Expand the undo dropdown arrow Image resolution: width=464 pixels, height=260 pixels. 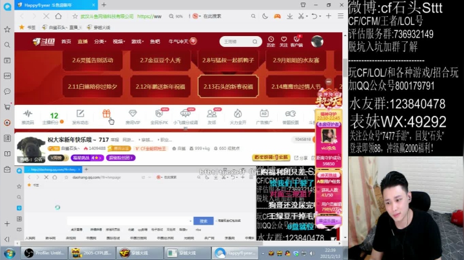pyautogui.click(x=320, y=16)
